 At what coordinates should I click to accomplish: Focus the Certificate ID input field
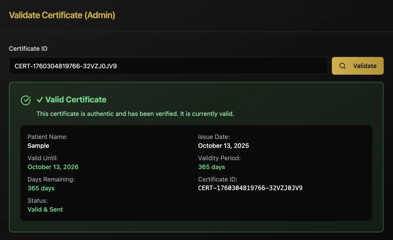(168, 66)
